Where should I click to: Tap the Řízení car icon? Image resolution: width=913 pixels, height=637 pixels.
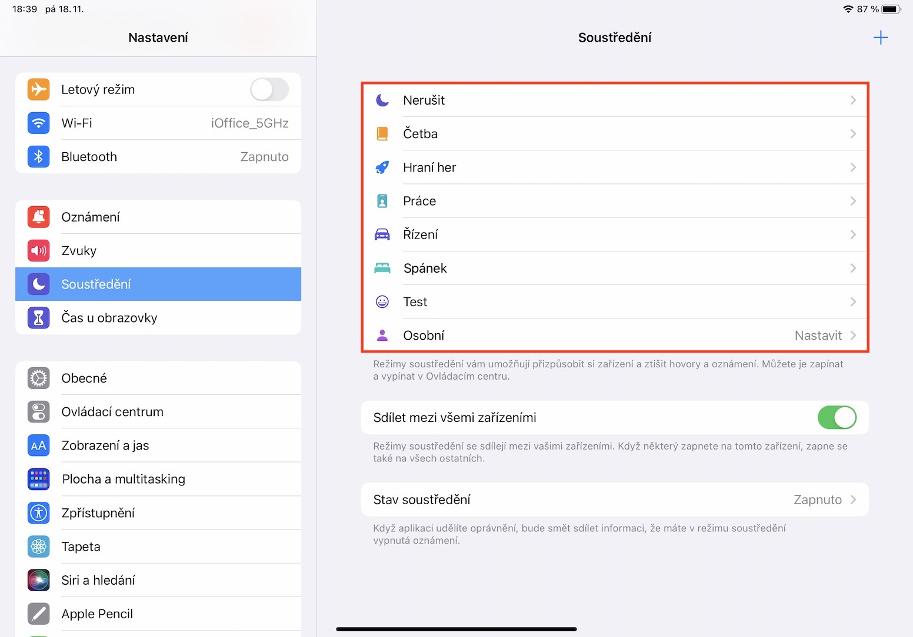pyautogui.click(x=382, y=235)
